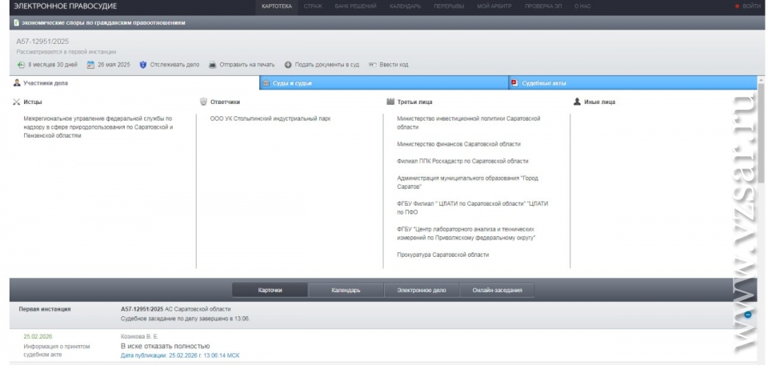Select the Календарь view tab

[346, 290]
